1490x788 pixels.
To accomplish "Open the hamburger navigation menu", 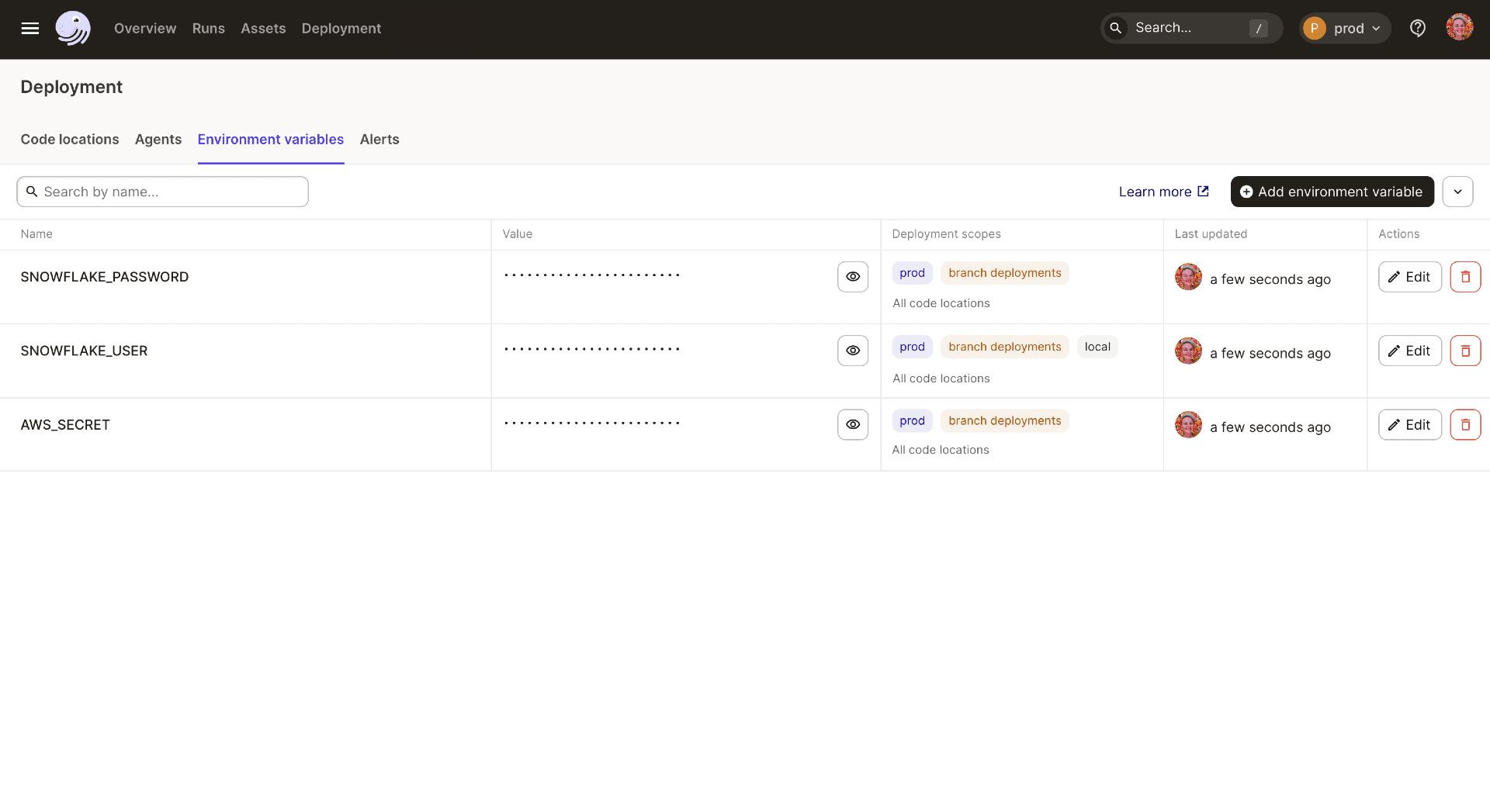I will [30, 28].
